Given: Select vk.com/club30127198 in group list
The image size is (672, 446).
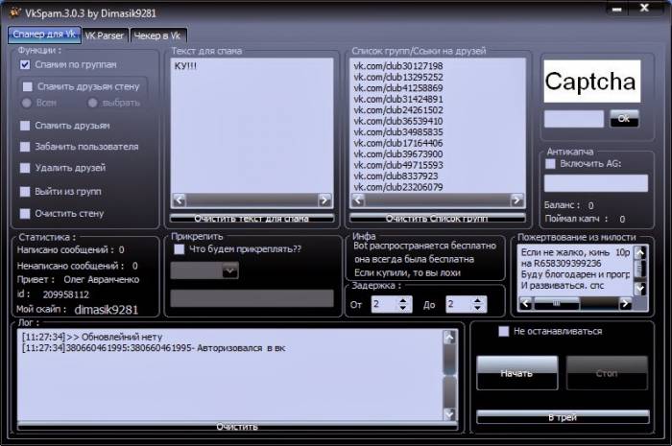Looking at the screenshot, I should coord(398,66).
